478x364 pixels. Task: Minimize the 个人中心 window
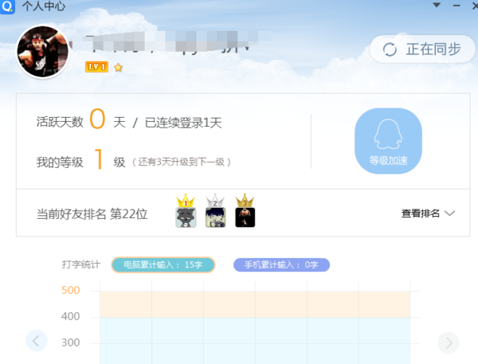(x=456, y=6)
